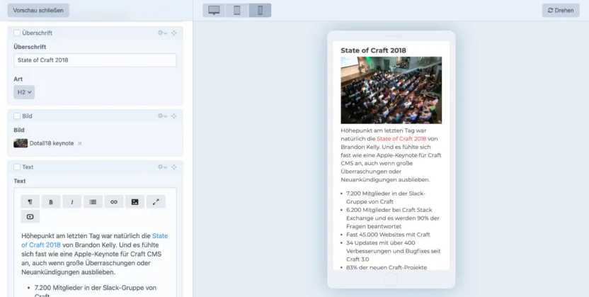Image resolution: width=589 pixels, height=297 pixels.
Task: Click preview bullet '34 Updates mit über 400'
Action: pyautogui.click(x=381, y=243)
